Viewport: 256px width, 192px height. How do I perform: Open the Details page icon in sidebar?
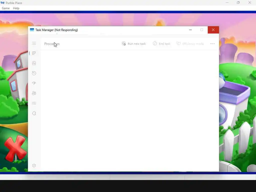pos(34,103)
